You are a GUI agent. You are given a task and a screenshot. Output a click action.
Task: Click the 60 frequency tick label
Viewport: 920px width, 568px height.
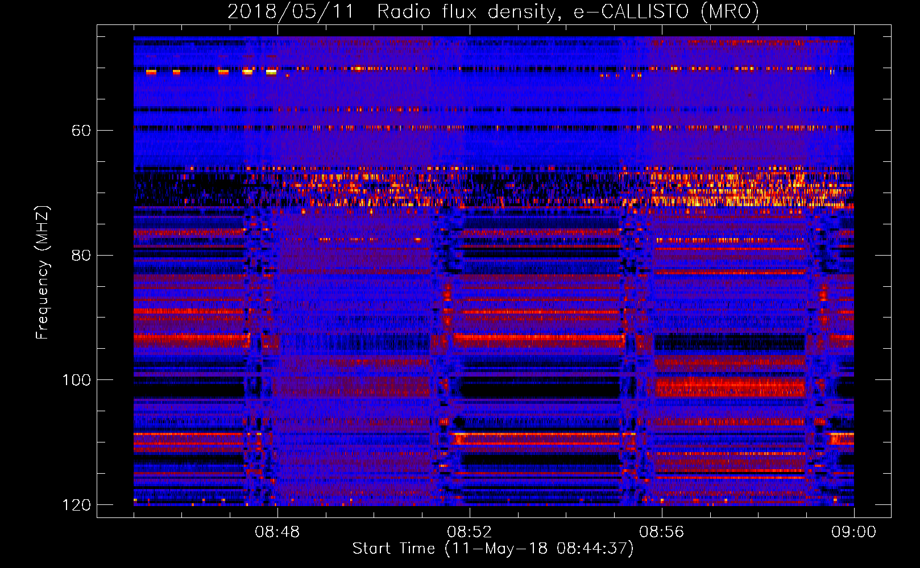pos(81,131)
